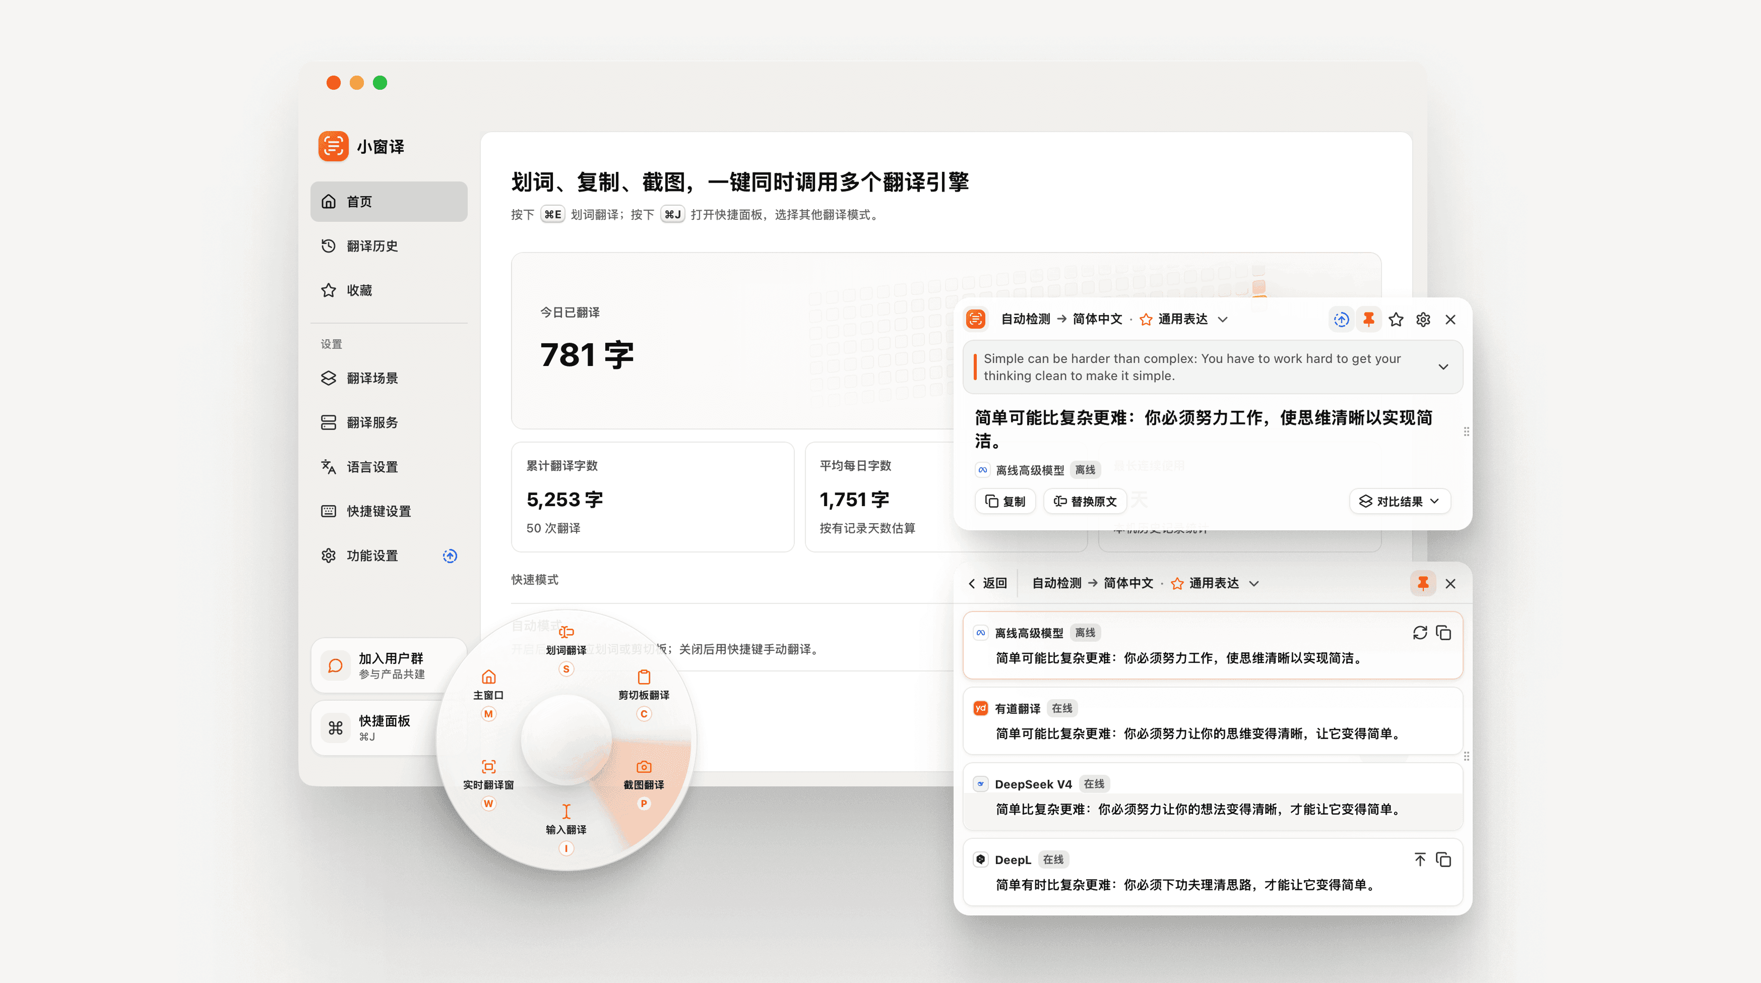
Task: Select 划词翻译 in radial menu
Action: [x=566, y=649]
